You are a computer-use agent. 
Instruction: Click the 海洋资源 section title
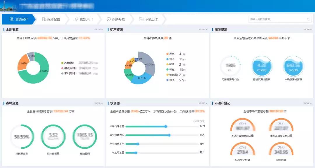coord(221,29)
